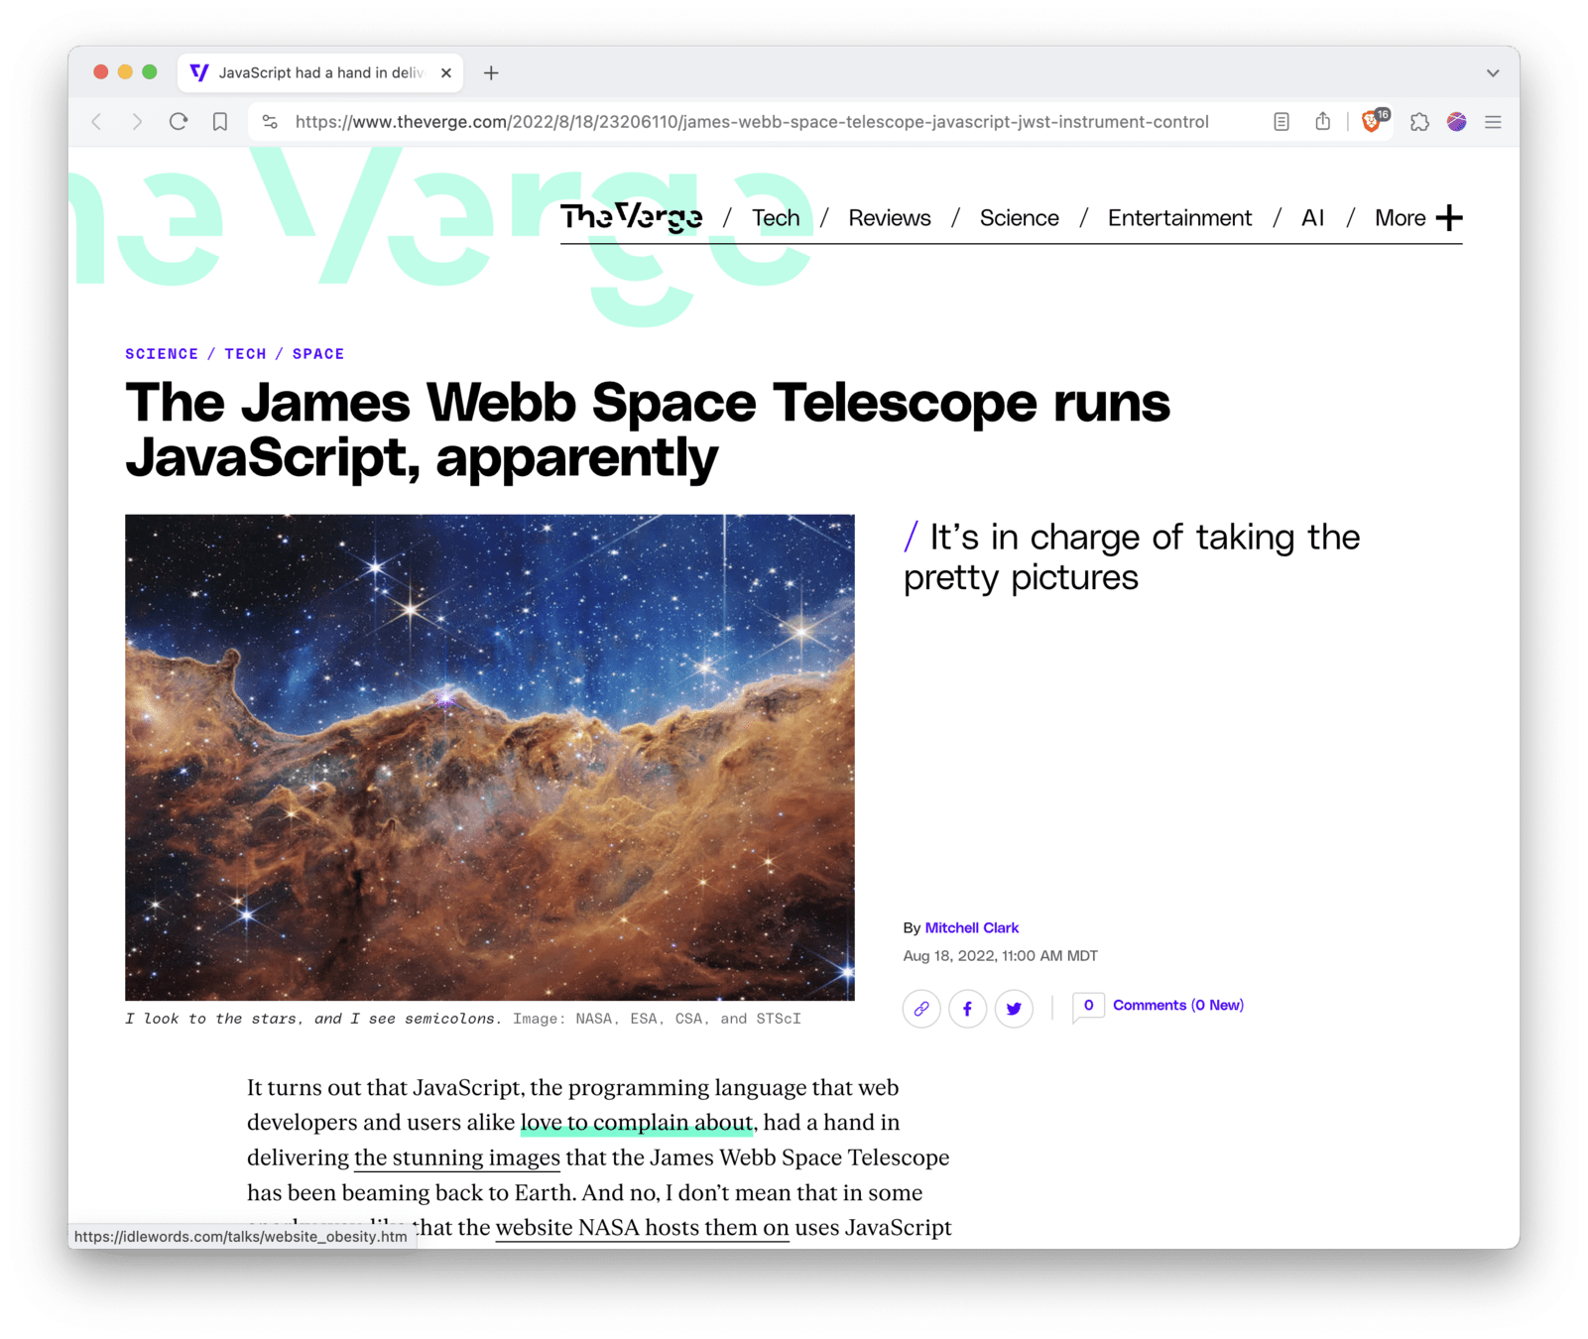1588x1339 pixels.
Task: Open the SCIENCE category breadcrumb
Action: [162, 354]
